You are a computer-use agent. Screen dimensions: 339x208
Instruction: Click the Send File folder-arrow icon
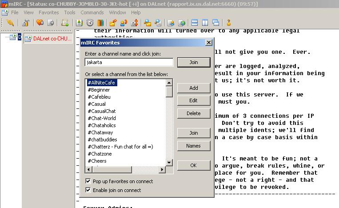coord(113,23)
